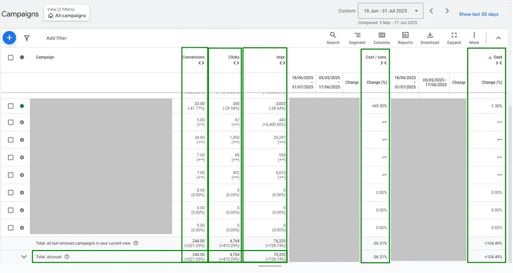Click the -1.30% cost change value
This screenshot has width=513, height=273.
pyautogui.click(x=496, y=106)
